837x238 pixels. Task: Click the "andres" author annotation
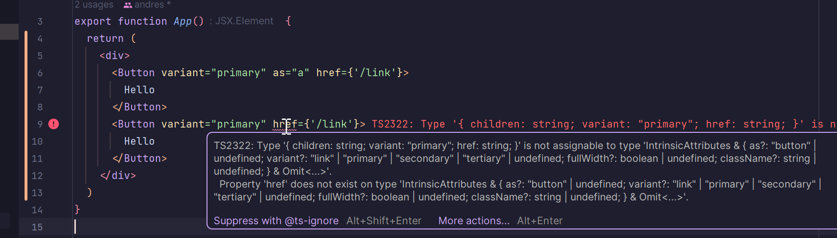point(149,5)
